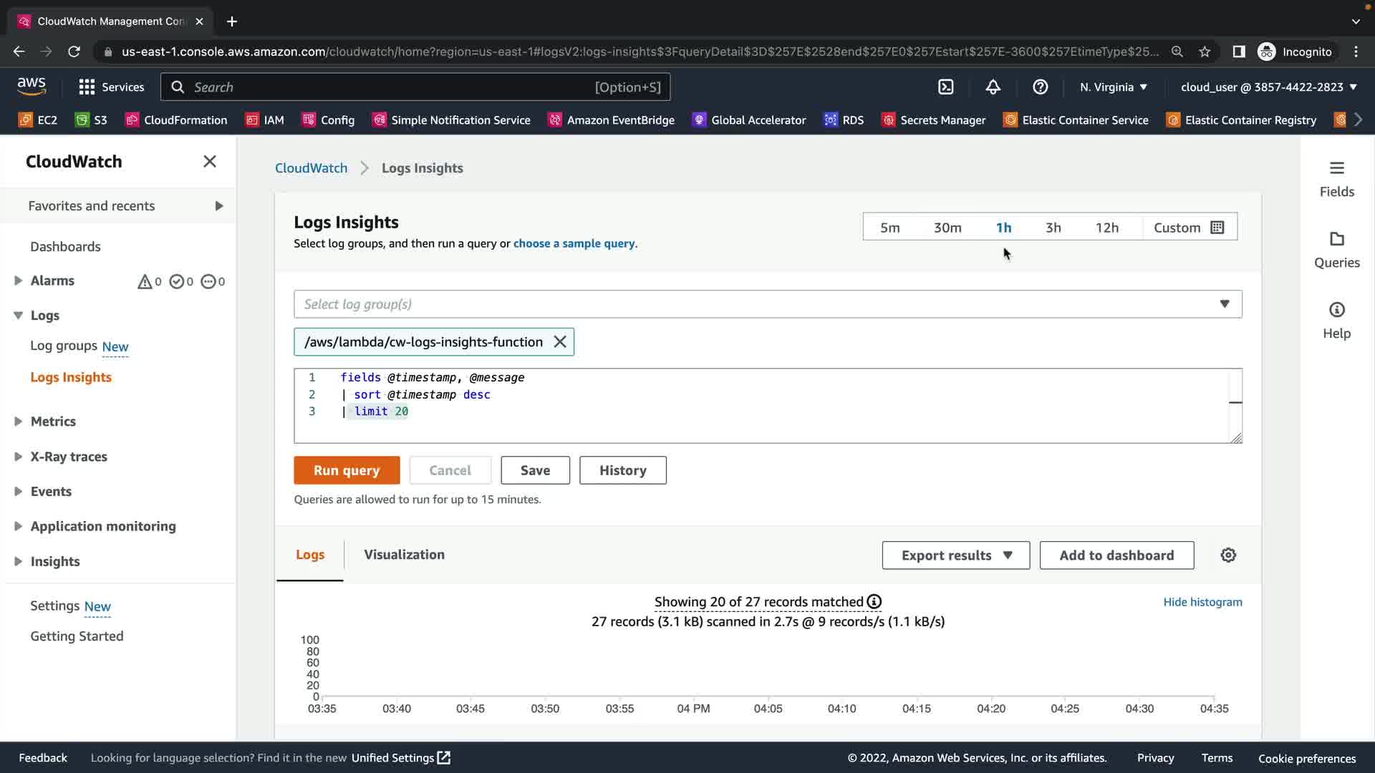Screen dimensions: 1375x773
Task: Select the 30m time range
Action: pyautogui.click(x=947, y=228)
